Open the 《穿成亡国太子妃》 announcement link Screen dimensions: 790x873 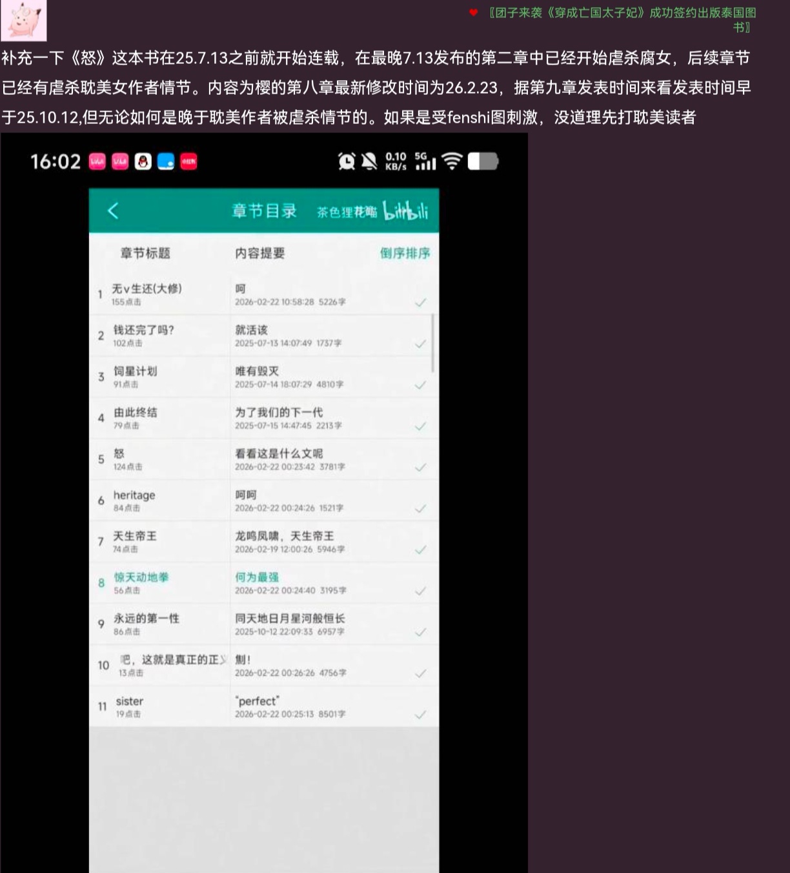pyautogui.click(x=612, y=14)
